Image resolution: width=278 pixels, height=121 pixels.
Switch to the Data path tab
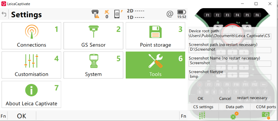pyautogui.click(x=235, y=107)
